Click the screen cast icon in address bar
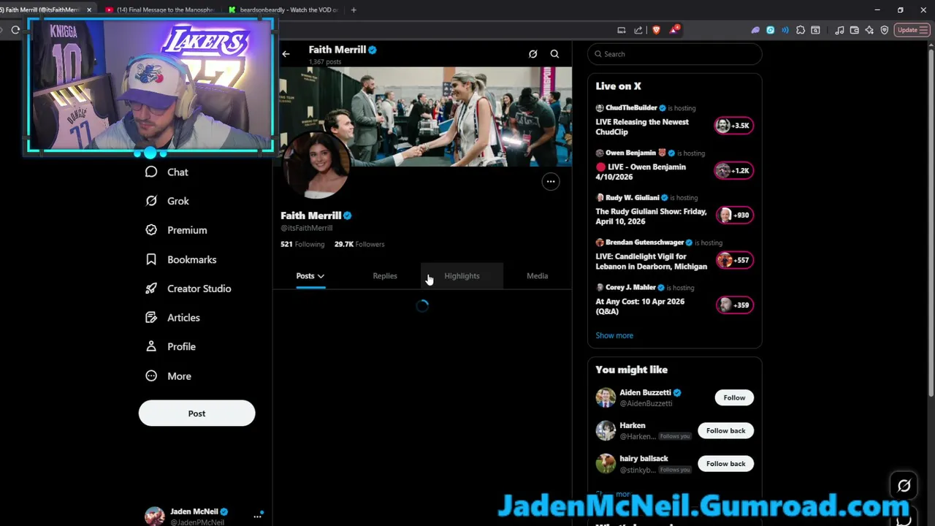 click(621, 30)
